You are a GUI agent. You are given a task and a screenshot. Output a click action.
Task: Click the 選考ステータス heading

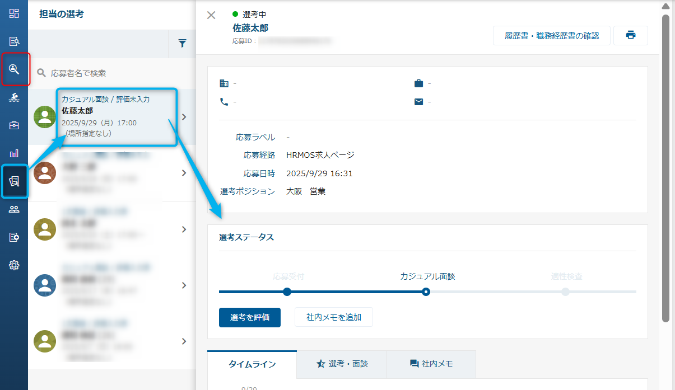246,237
